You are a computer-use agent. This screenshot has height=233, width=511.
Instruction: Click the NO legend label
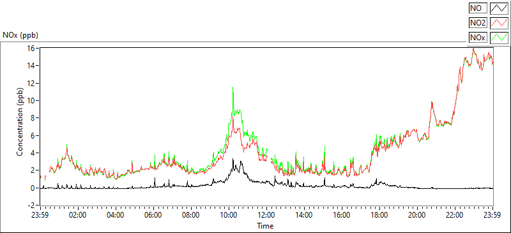tap(478, 8)
